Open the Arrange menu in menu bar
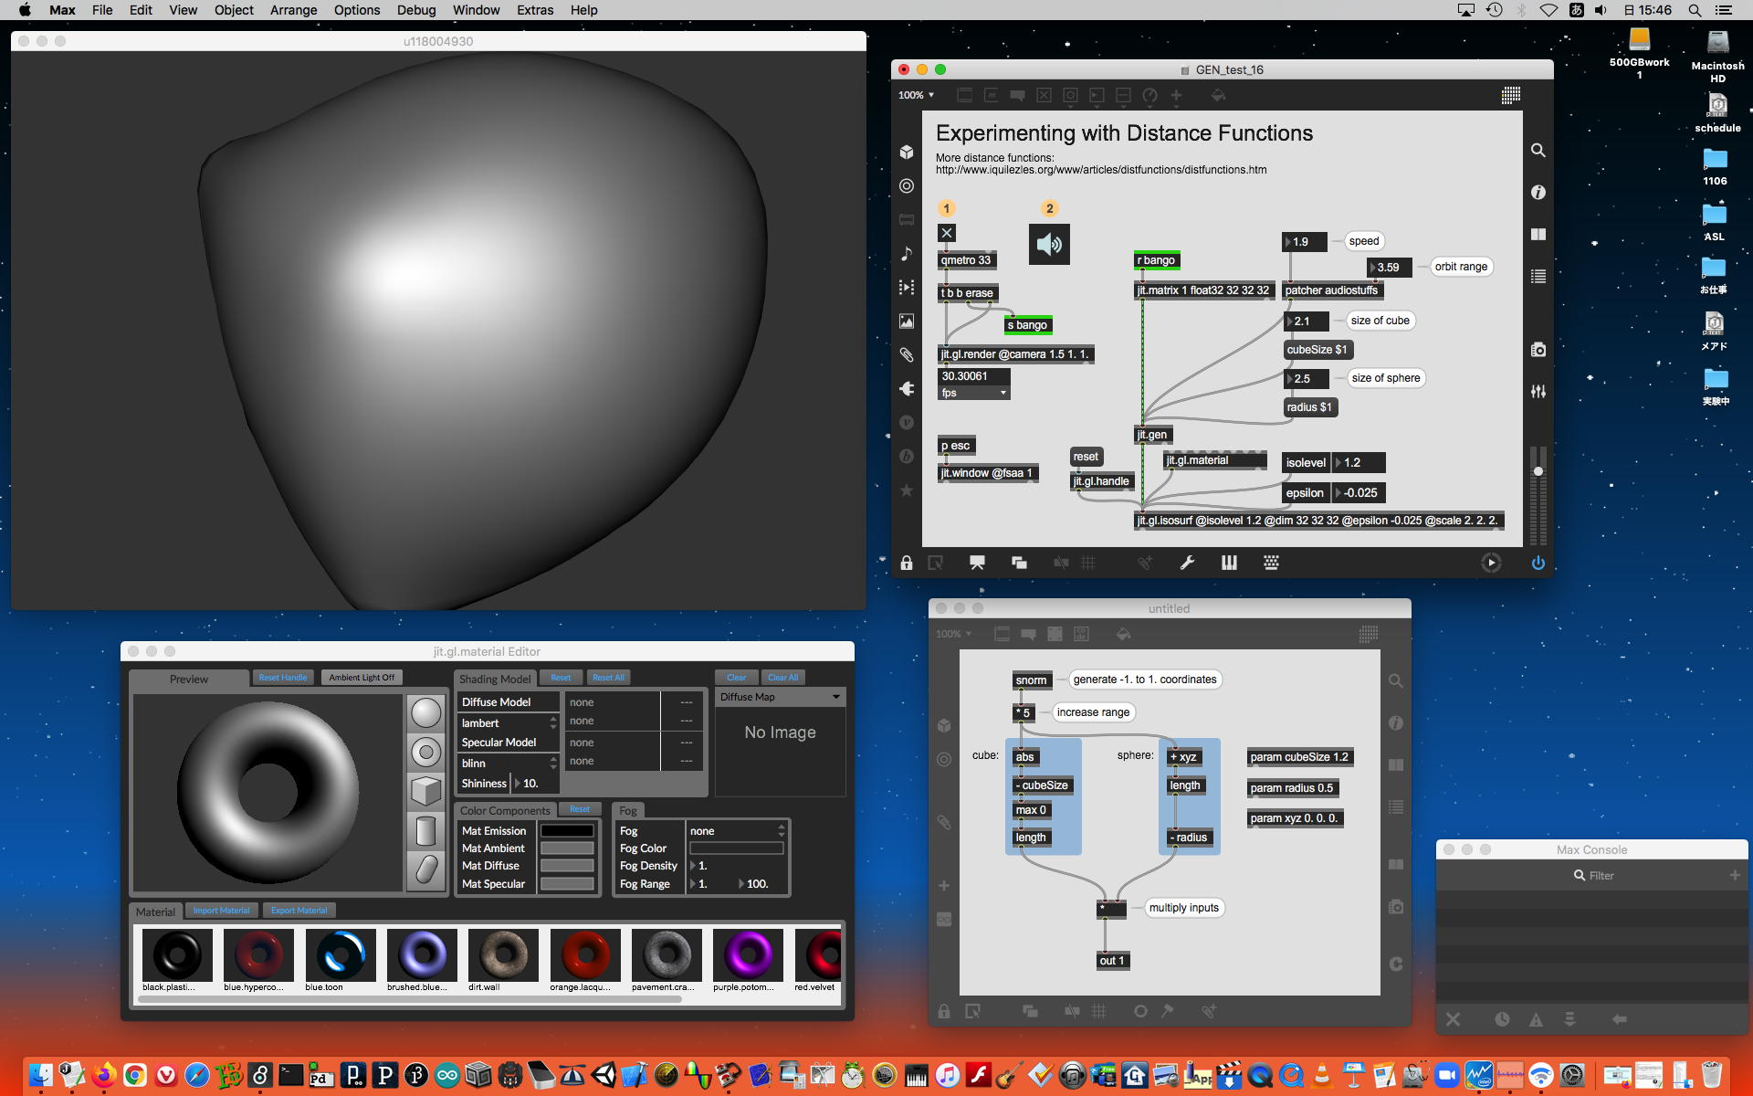The height and width of the screenshot is (1096, 1753). click(293, 10)
